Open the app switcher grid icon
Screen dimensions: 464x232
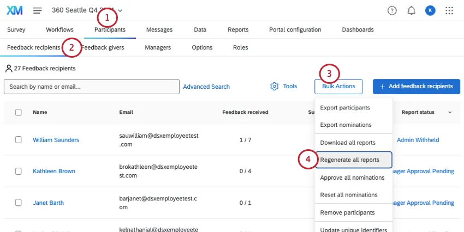tap(449, 11)
